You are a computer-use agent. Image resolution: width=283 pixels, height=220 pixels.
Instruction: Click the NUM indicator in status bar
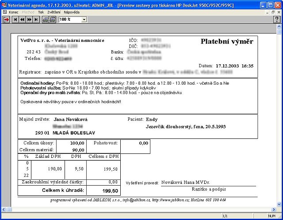pos(272,216)
